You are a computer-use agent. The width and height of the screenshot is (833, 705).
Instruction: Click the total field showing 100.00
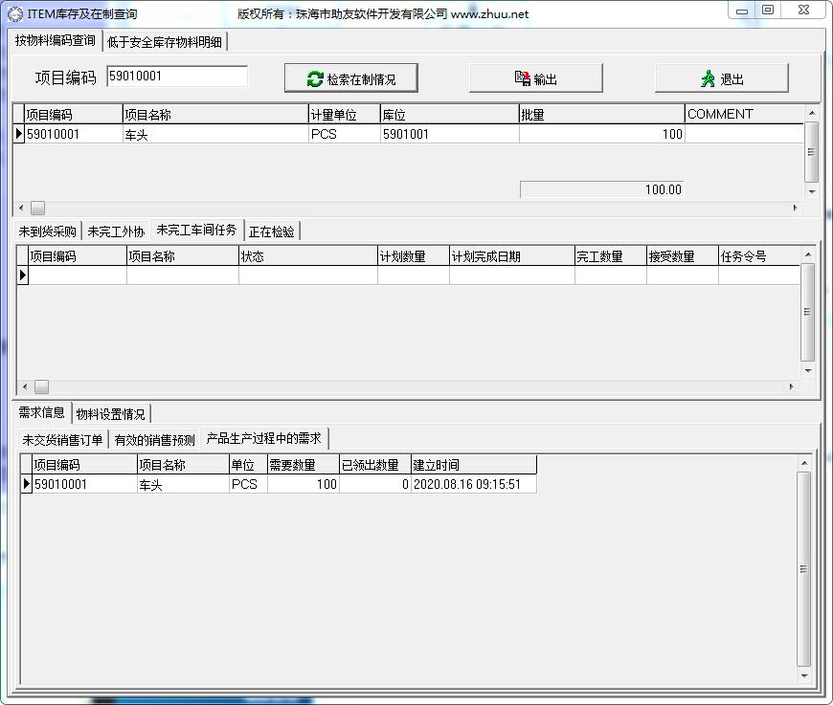tap(601, 189)
